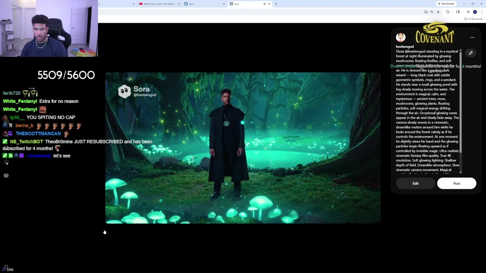Image resolution: width=486 pixels, height=273 pixels.
Task: Click the install app icon in address bar
Action: (426, 12)
